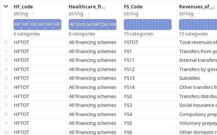The width and height of the screenshot is (217, 135).
Task: Select row number 5
Action: click(x=6, y=87)
